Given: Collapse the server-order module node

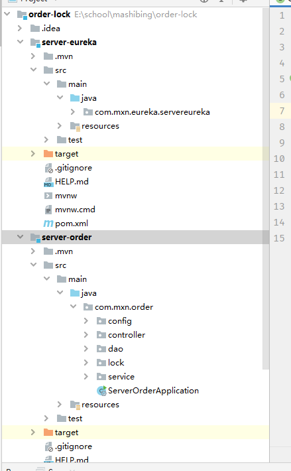Looking at the screenshot, I should [x=20, y=237].
